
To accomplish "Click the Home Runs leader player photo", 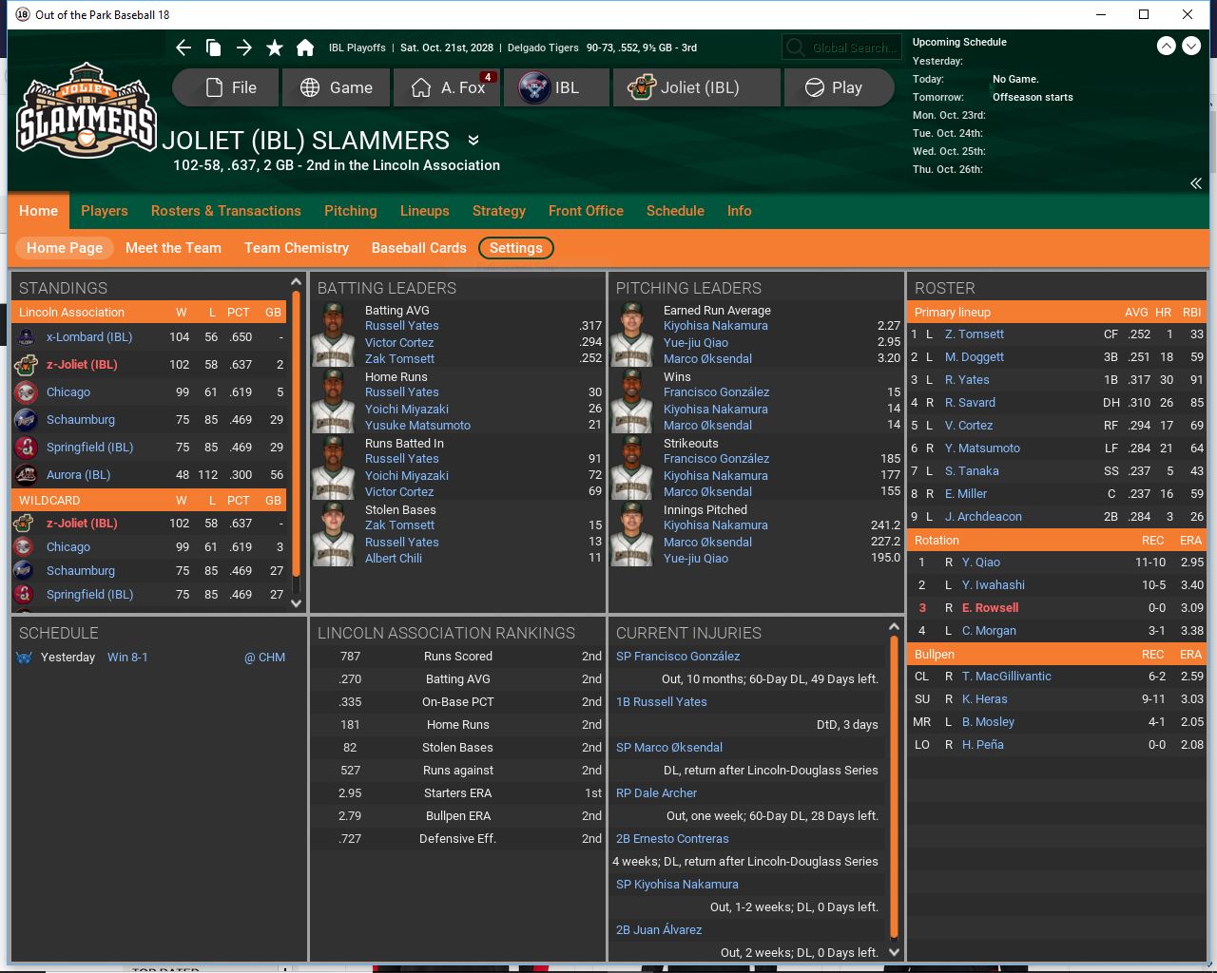I will (x=334, y=401).
